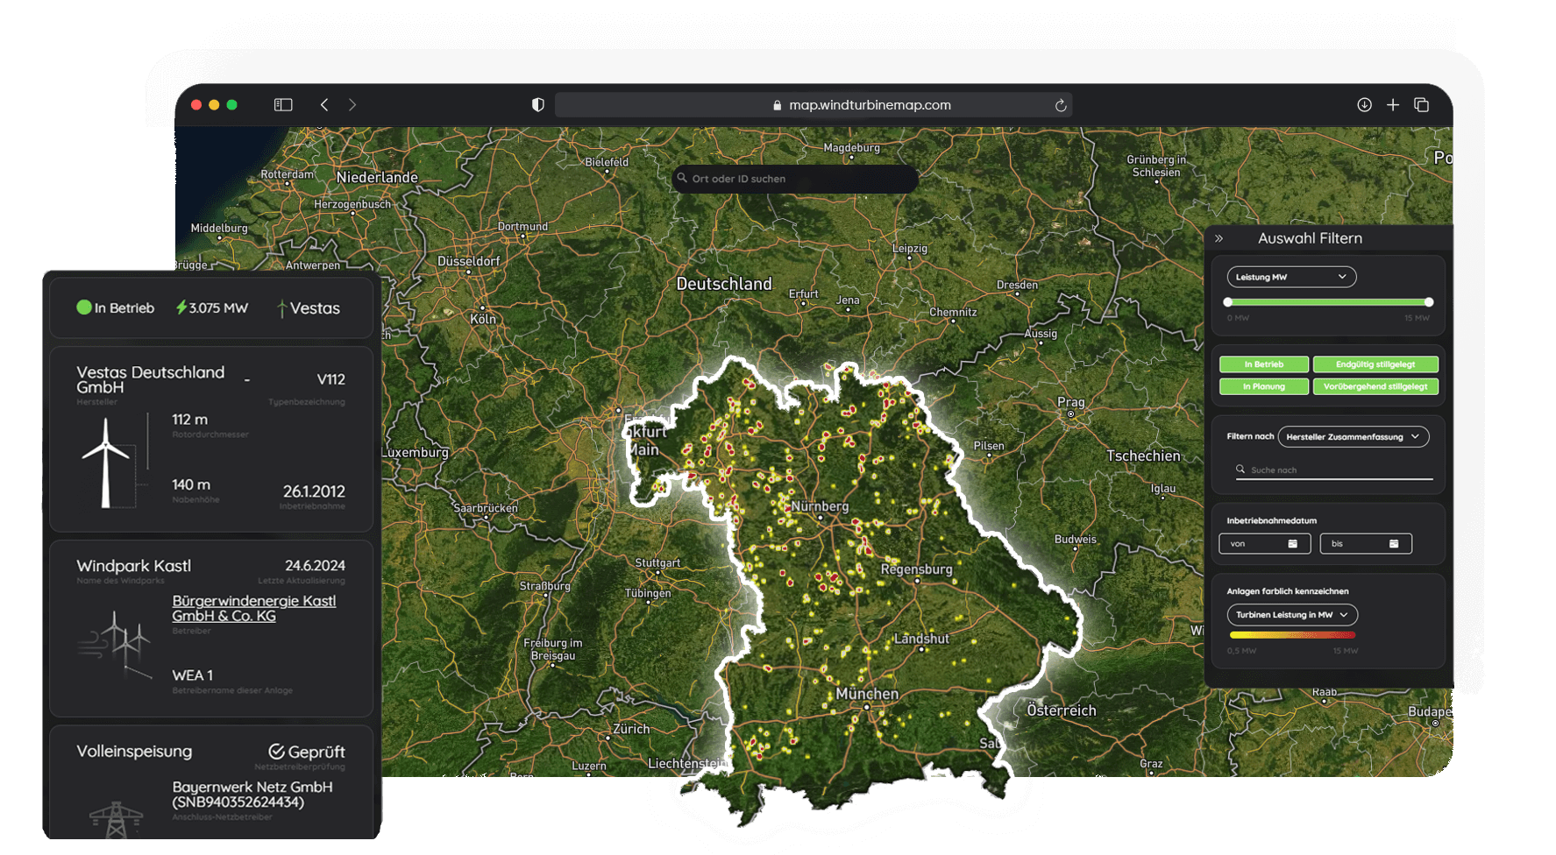Click the map.windturbinemap.com address bar
Viewport: 1556px width, 855px height.
(814, 105)
